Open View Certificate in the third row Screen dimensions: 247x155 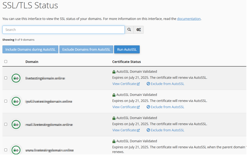coord(126,130)
